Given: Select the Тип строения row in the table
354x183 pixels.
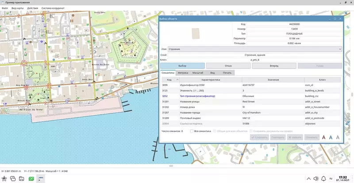Looking at the screenshot, I should 251,96.
